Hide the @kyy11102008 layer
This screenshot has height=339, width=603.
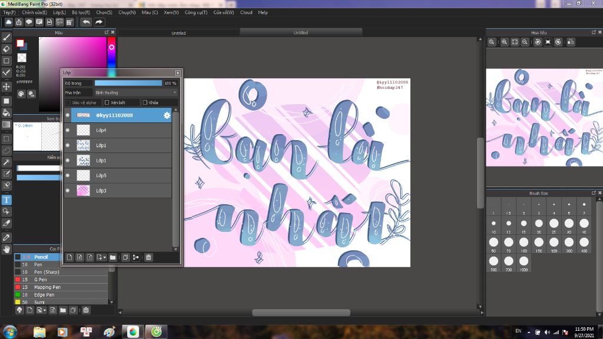[x=68, y=115]
